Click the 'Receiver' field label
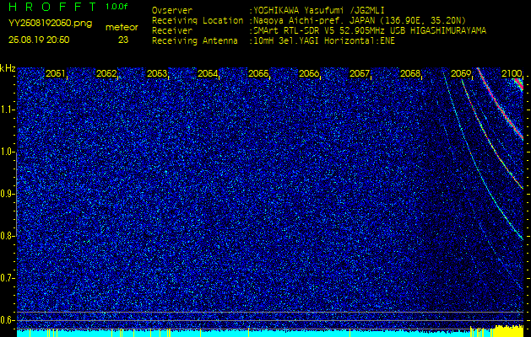The height and width of the screenshot is (337, 531). [x=172, y=31]
